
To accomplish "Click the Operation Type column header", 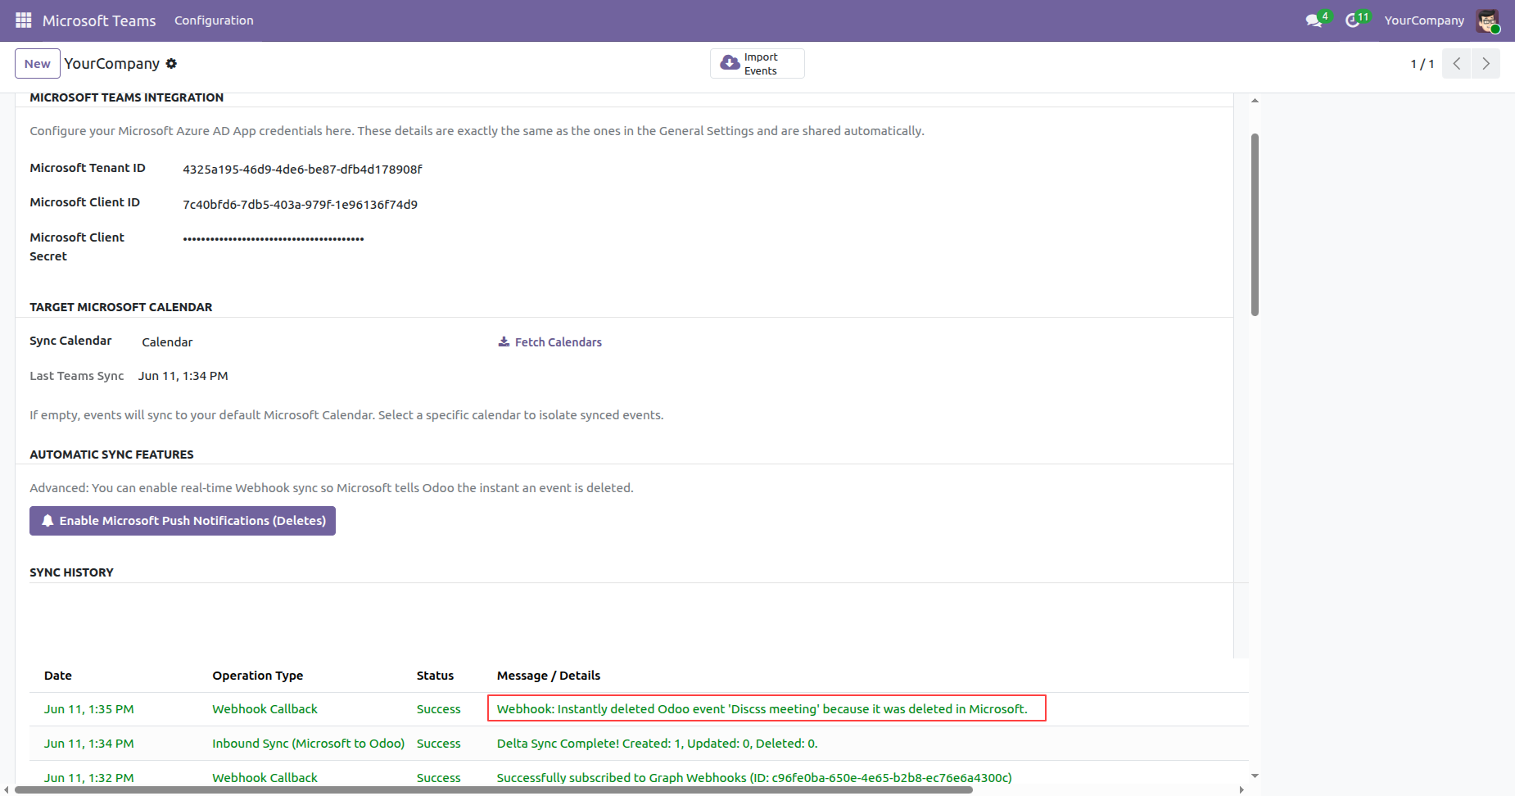I will click(258, 676).
